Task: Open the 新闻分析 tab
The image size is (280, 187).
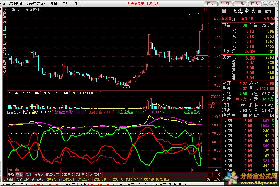Action: point(38,179)
